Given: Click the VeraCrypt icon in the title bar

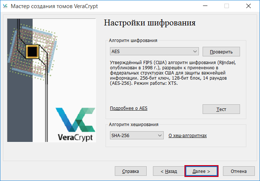Looking at the screenshot, I should point(5,6).
